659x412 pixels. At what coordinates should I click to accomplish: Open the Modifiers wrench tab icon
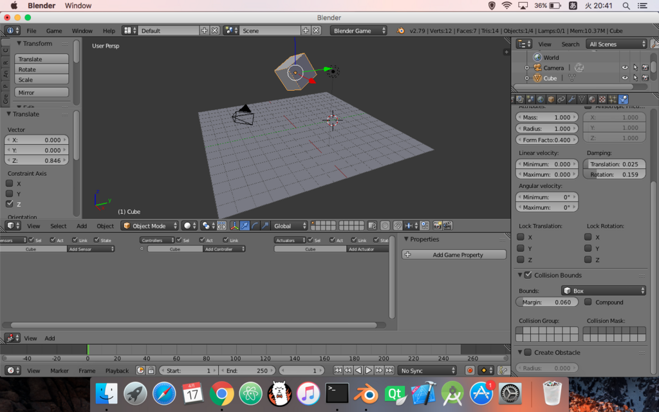coord(571,99)
